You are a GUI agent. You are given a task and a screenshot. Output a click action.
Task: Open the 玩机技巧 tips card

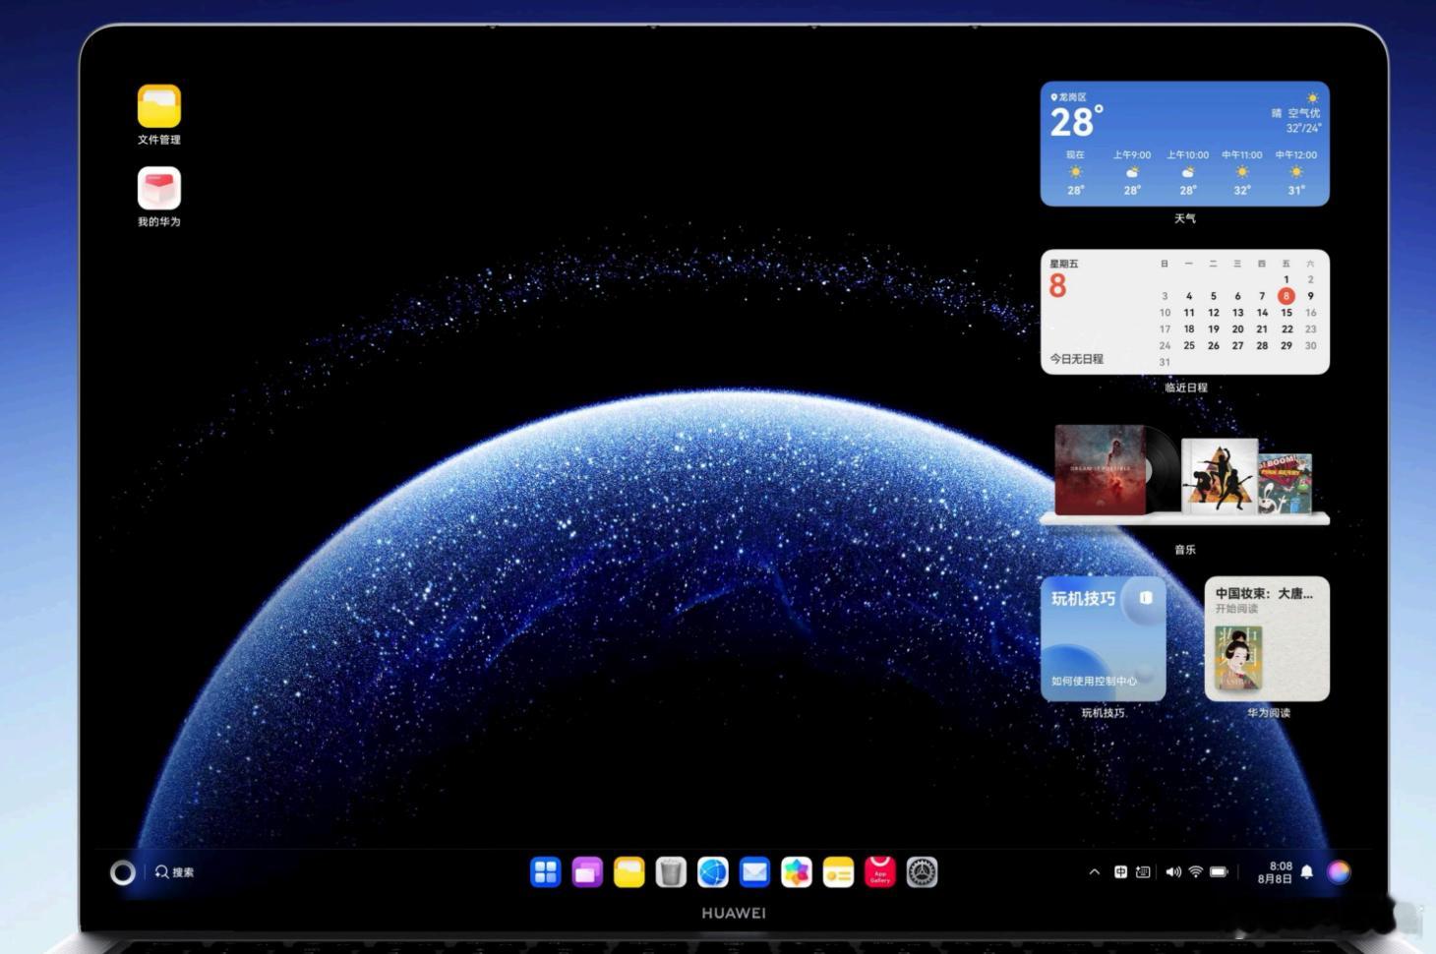(1103, 638)
